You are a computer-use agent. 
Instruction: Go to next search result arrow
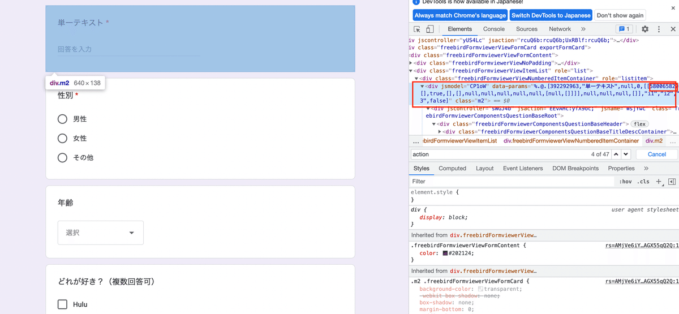click(626, 154)
